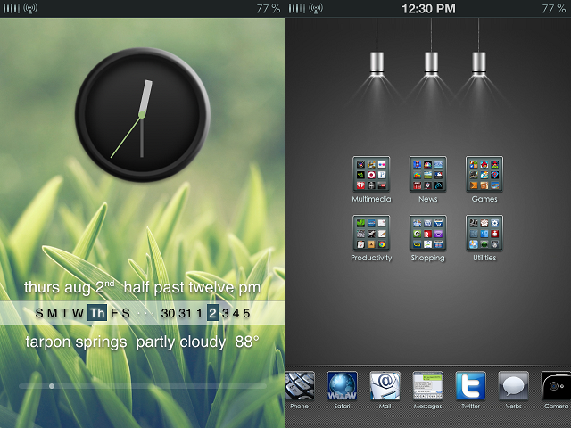Image resolution: width=571 pixels, height=428 pixels.
Task: Tap wireless icon on home screen status bar
Action: [316, 8]
